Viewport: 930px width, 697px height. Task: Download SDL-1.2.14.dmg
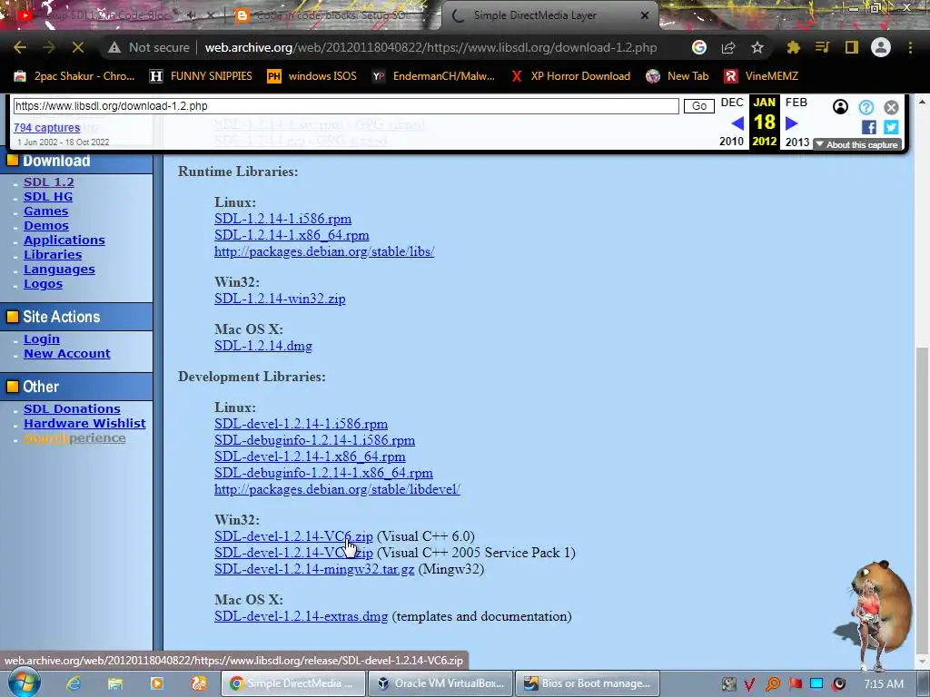[x=263, y=346]
